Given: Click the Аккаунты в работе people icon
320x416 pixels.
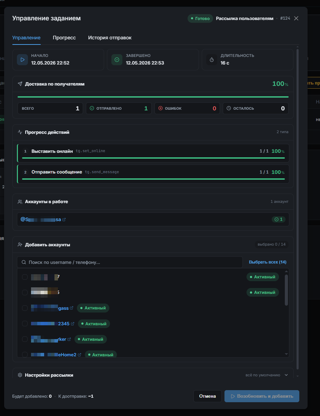Looking at the screenshot, I should (20, 202).
